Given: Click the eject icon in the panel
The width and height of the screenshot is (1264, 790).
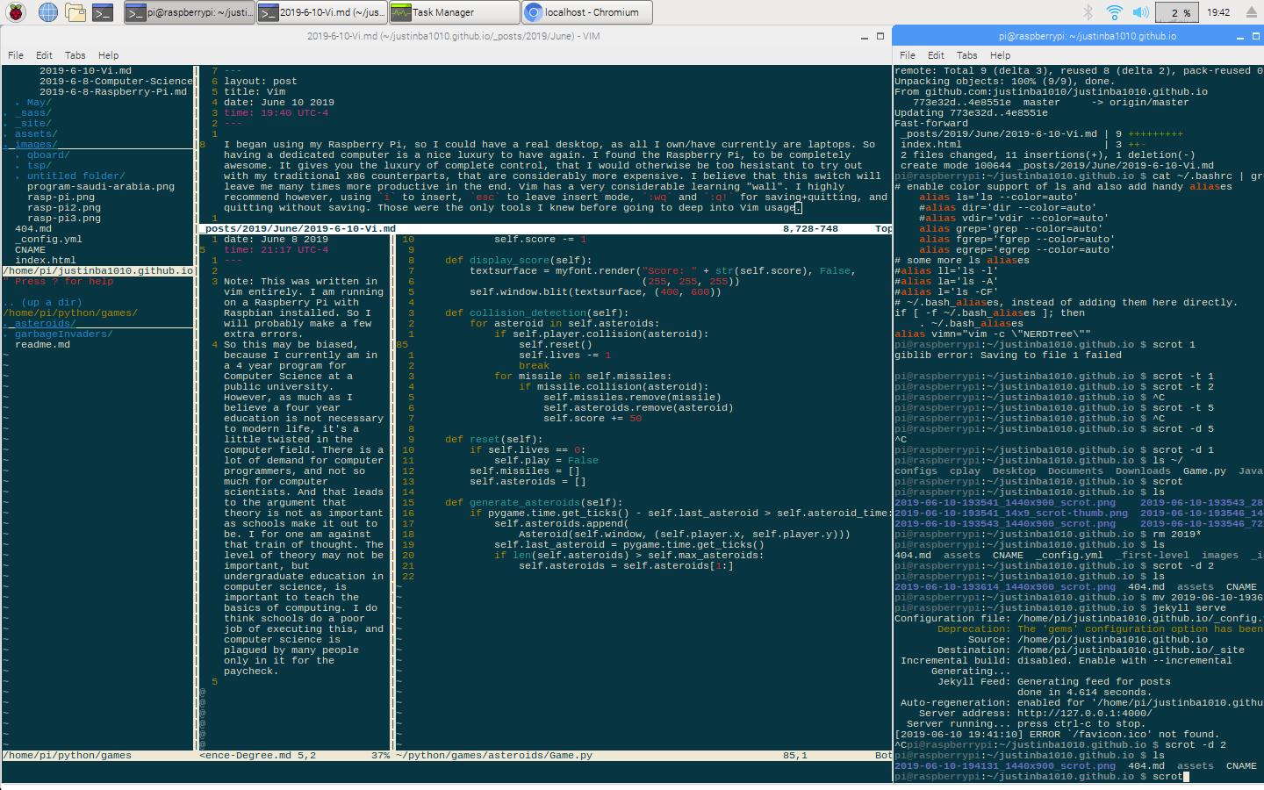Looking at the screenshot, I should [1251, 12].
